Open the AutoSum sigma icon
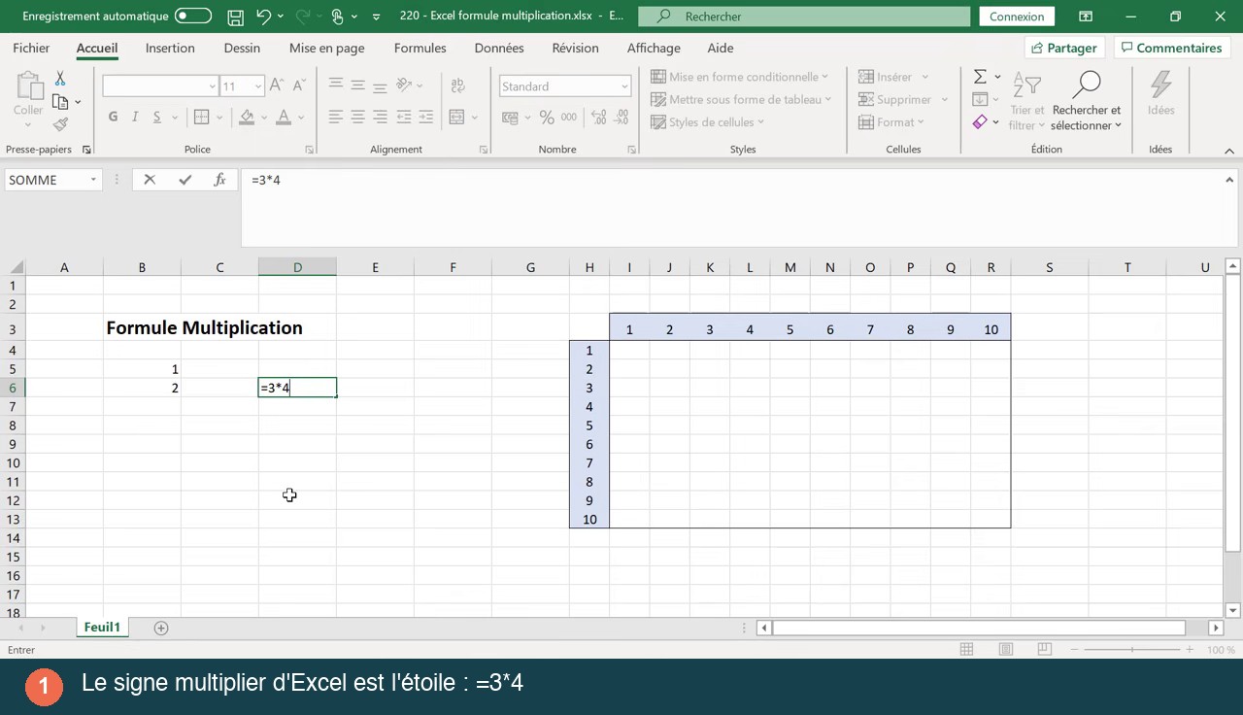The width and height of the screenshot is (1243, 715). click(980, 77)
